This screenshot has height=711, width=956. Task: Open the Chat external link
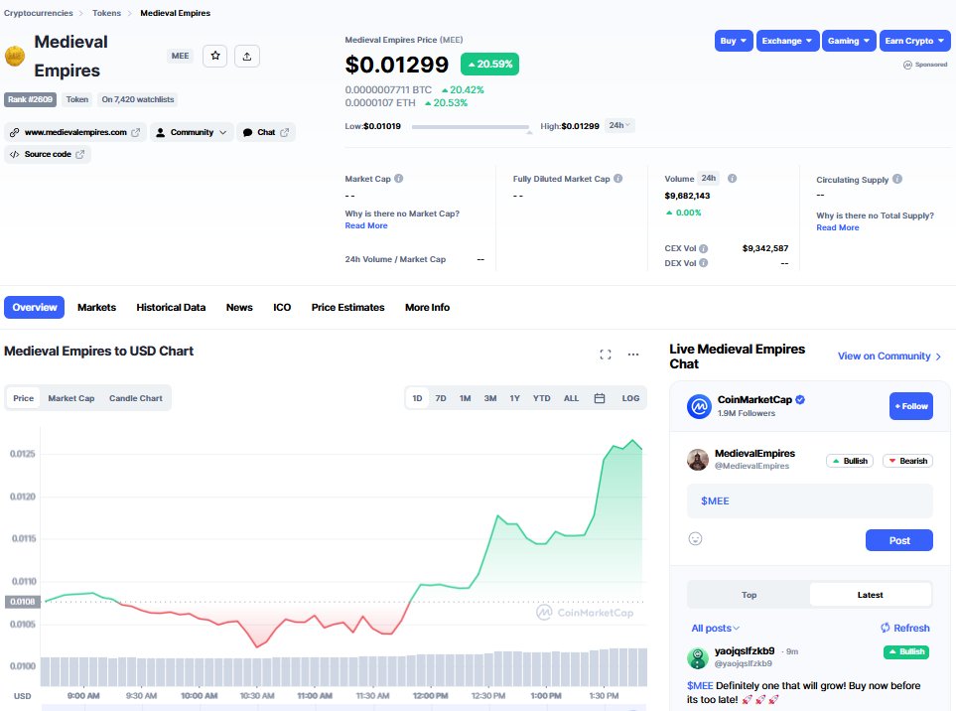pos(266,132)
